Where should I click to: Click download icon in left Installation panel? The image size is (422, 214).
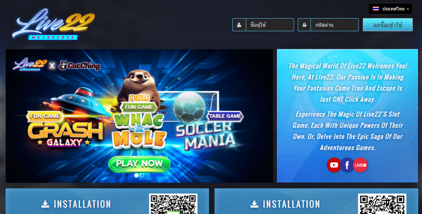point(45,204)
